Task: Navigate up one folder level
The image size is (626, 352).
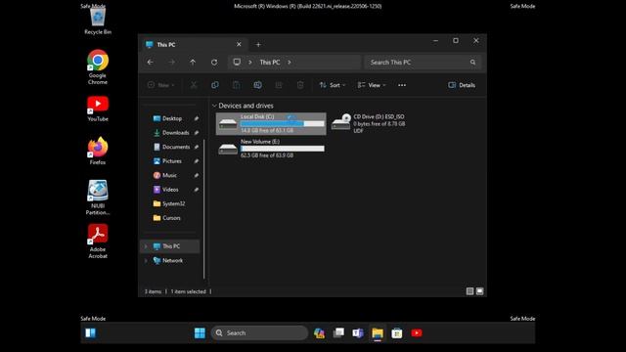Action: pyautogui.click(x=193, y=63)
